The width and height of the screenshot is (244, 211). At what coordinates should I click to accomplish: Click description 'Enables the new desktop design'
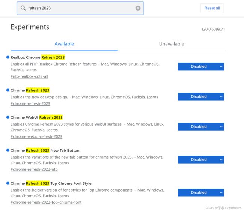(x=84, y=97)
